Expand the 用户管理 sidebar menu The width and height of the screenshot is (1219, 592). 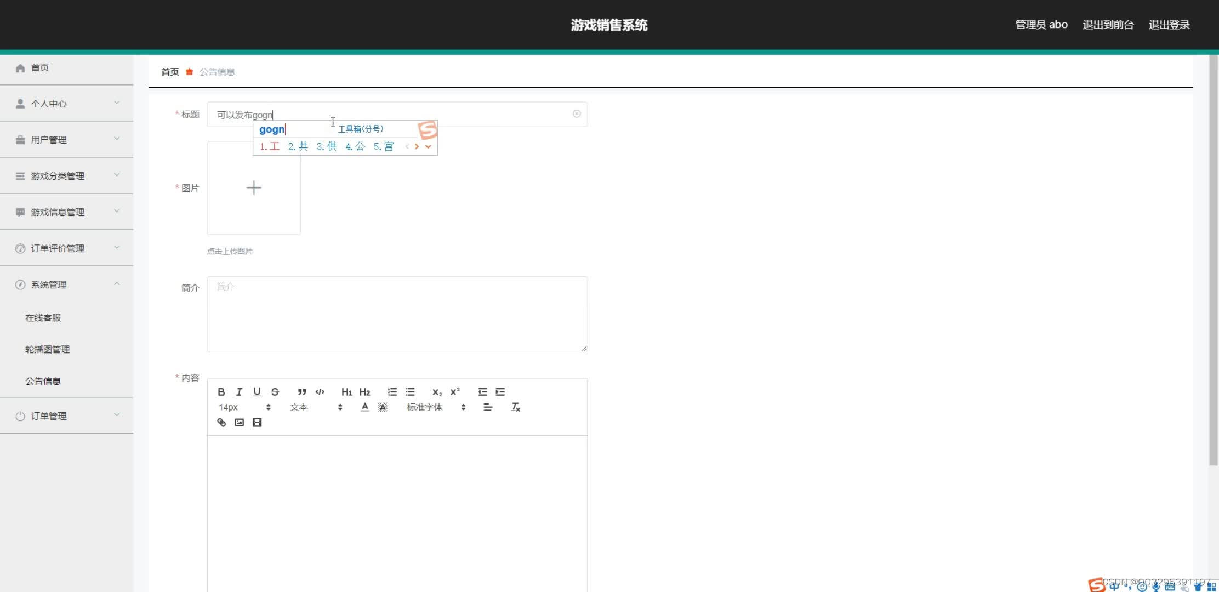point(66,140)
